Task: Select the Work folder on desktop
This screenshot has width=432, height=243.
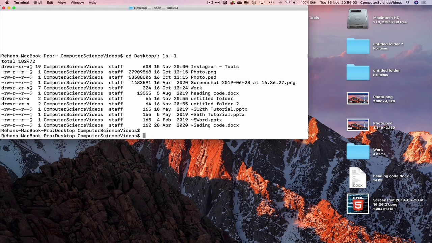Action: pyautogui.click(x=358, y=151)
